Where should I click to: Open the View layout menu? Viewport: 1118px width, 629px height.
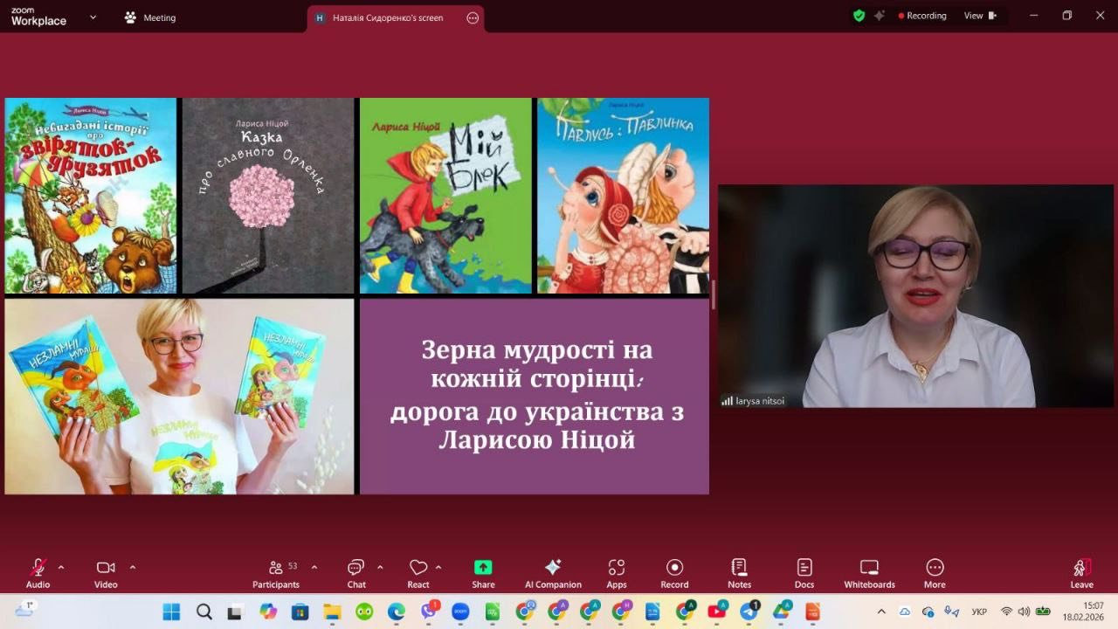980,16
